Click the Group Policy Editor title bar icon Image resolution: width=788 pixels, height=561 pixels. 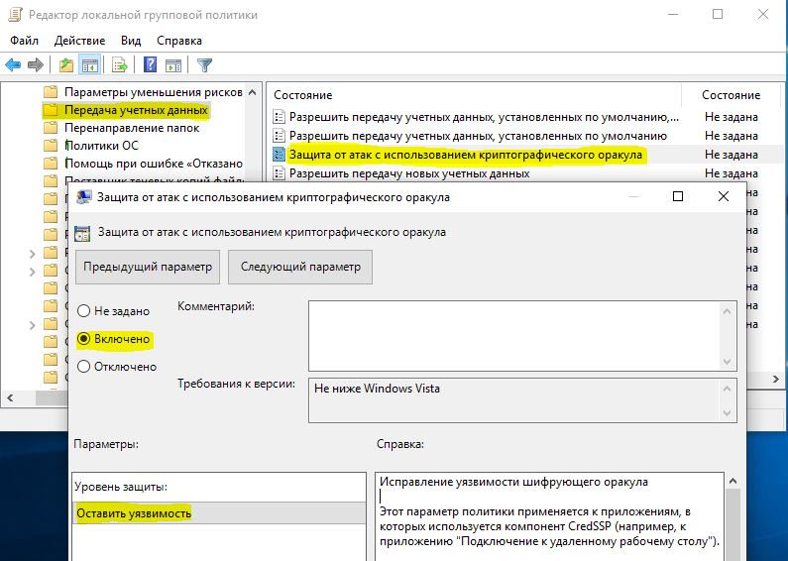coord(16,15)
